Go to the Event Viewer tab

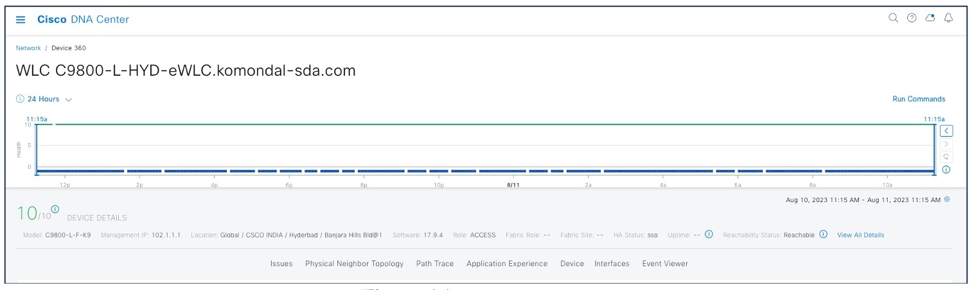665,264
